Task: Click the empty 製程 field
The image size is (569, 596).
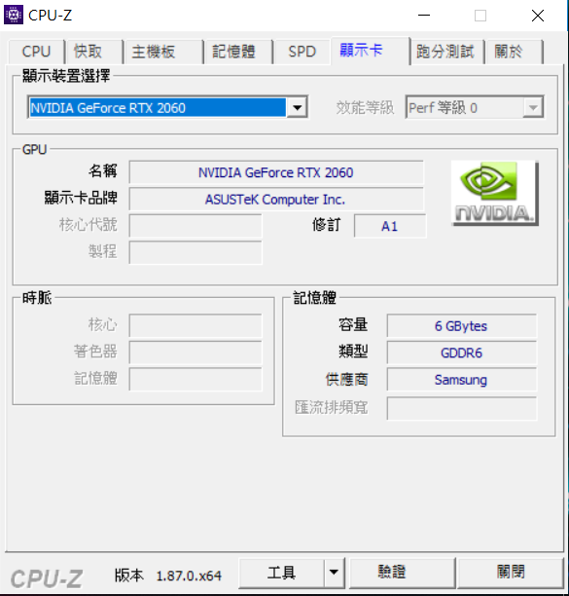Action: pyautogui.click(x=196, y=253)
